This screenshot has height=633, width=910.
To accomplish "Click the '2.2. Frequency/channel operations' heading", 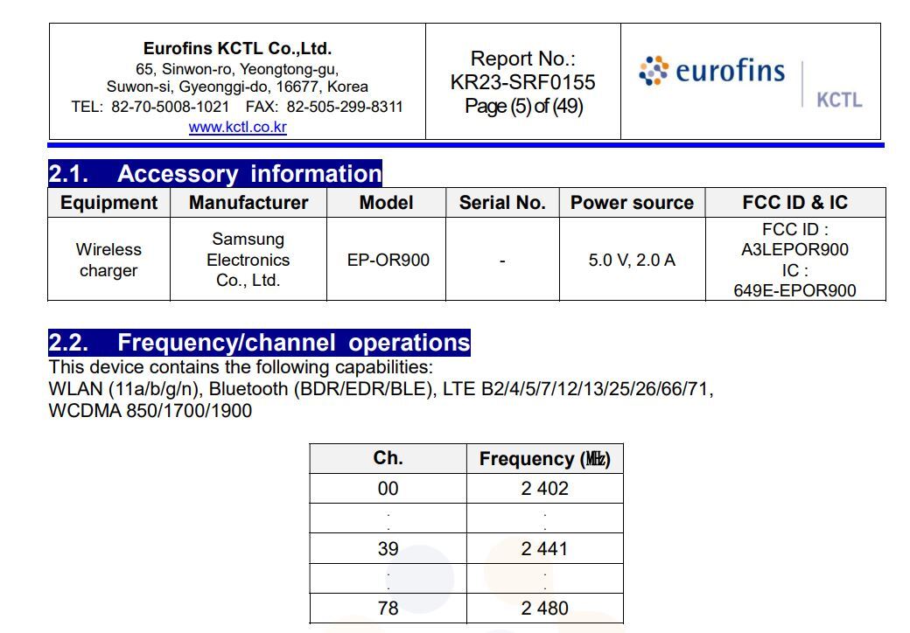I will click(259, 342).
